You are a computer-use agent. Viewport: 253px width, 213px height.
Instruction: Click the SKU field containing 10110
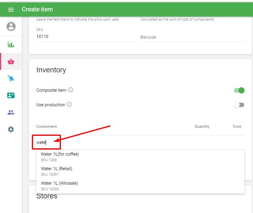(86, 36)
